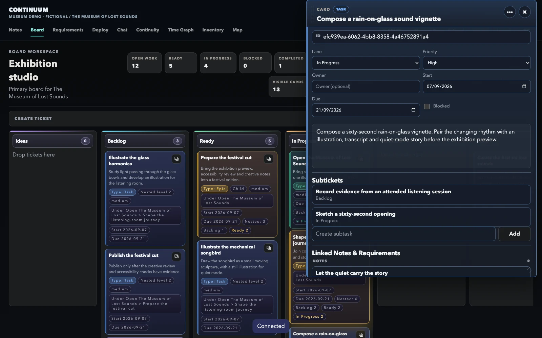This screenshot has width=542, height=338.
Task: Open the Deploy tab
Action: pyautogui.click(x=100, y=30)
